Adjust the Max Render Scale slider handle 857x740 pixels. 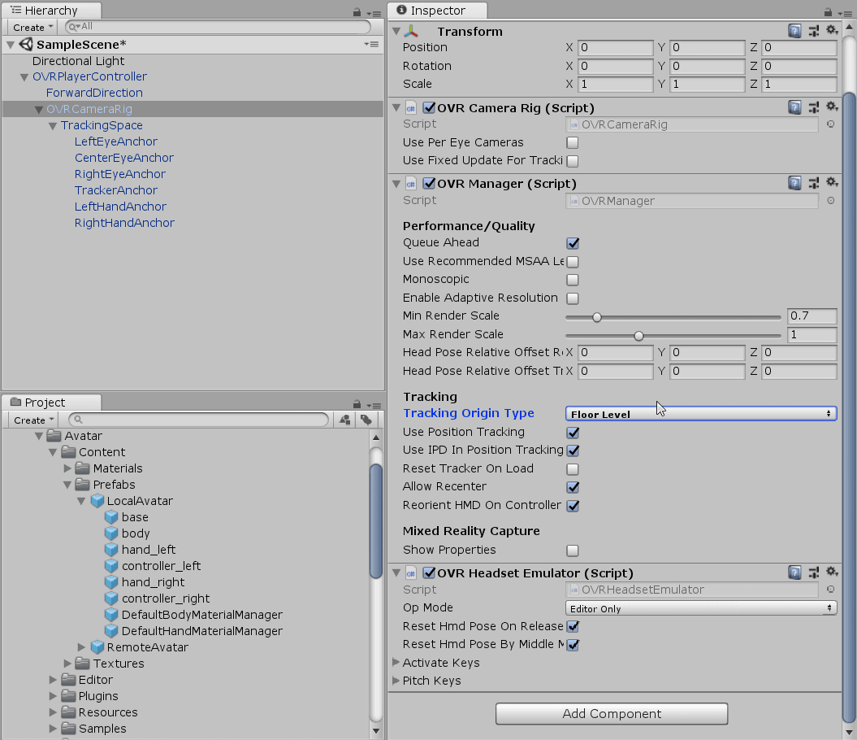[638, 336]
